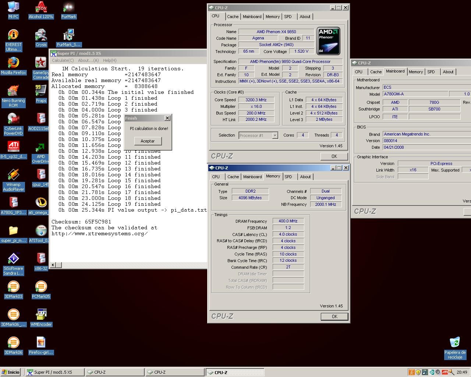Screen dimensions: 471x377
Task: Open Memory tab in right CPU-Z window
Action: coord(415,72)
